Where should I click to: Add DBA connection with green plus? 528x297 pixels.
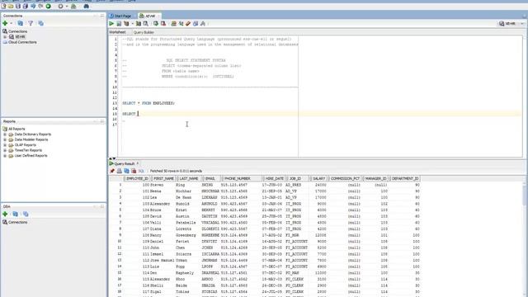coord(5,214)
